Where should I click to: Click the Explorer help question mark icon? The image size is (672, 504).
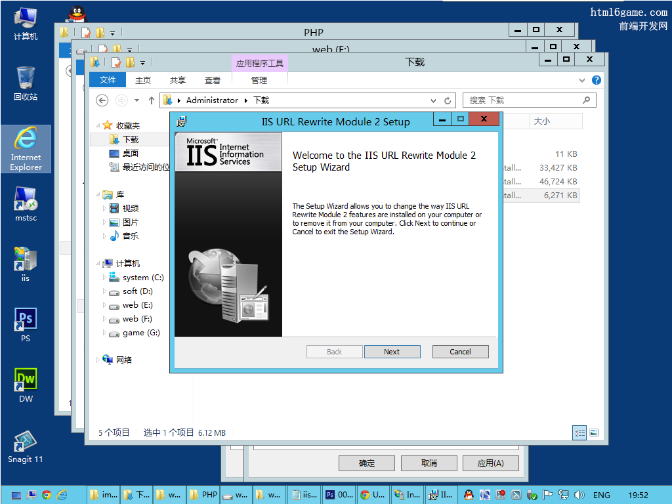[x=596, y=80]
